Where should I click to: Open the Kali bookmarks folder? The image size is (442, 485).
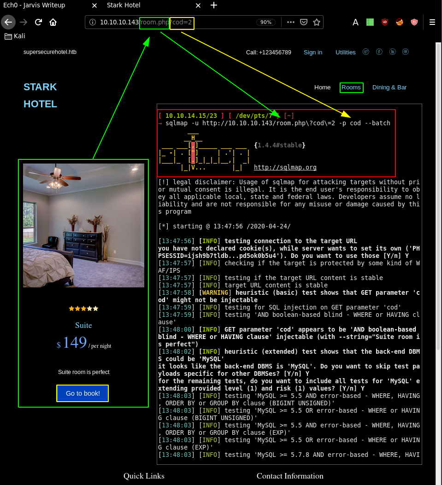tap(15, 36)
